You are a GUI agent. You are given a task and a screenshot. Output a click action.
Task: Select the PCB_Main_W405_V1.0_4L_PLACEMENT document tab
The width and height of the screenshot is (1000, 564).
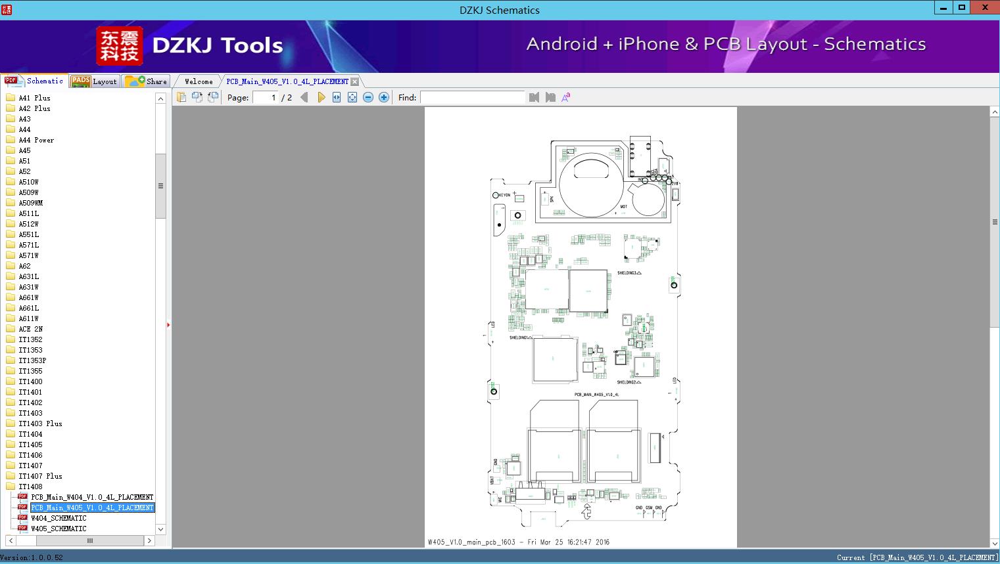pos(287,81)
